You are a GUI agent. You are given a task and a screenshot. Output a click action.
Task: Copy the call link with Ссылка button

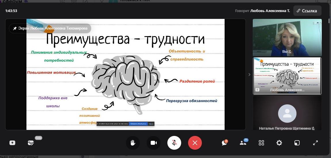pos(307,11)
